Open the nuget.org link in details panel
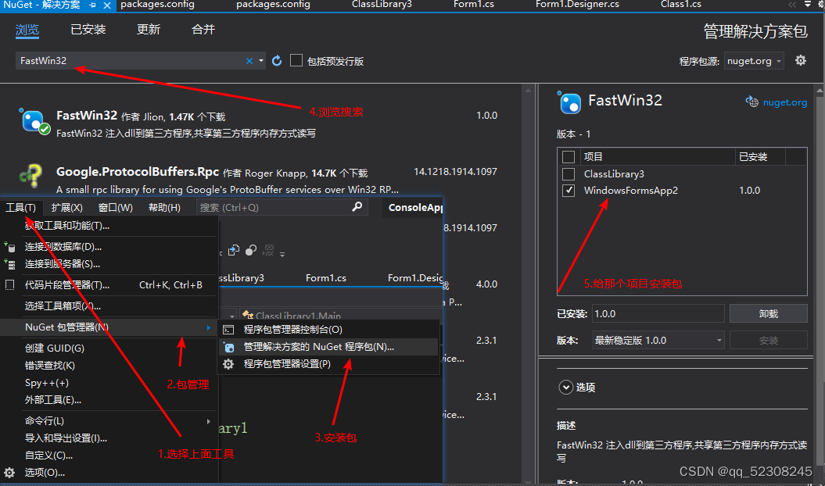The width and height of the screenshot is (825, 486). pos(784,102)
